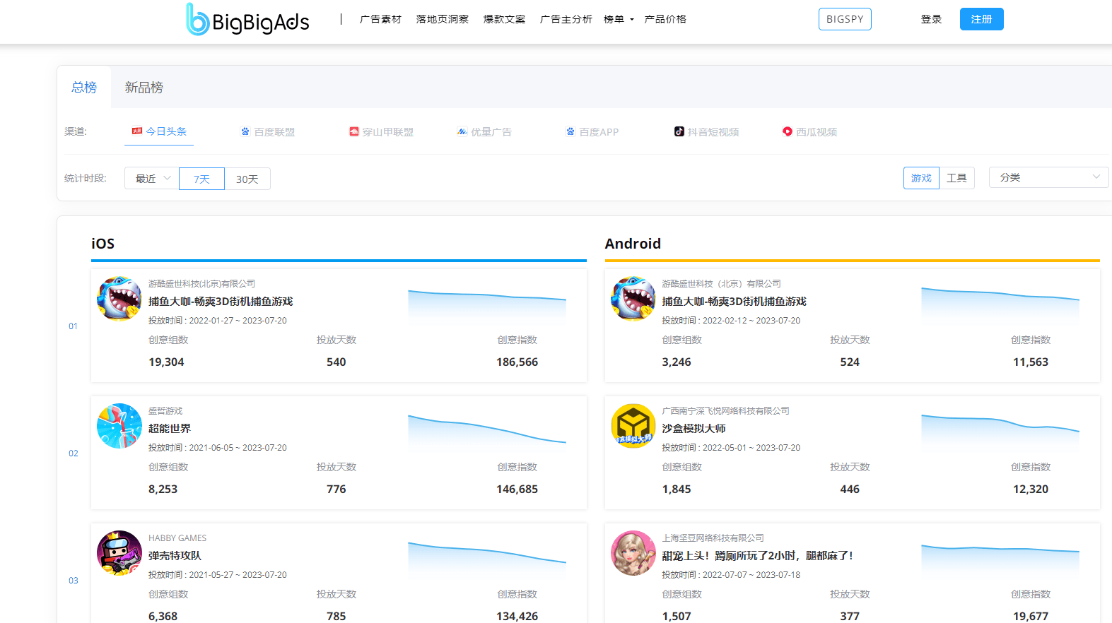The image size is (1112, 623).
Task: Open the 甜宠上头 app icon
Action: 633,553
